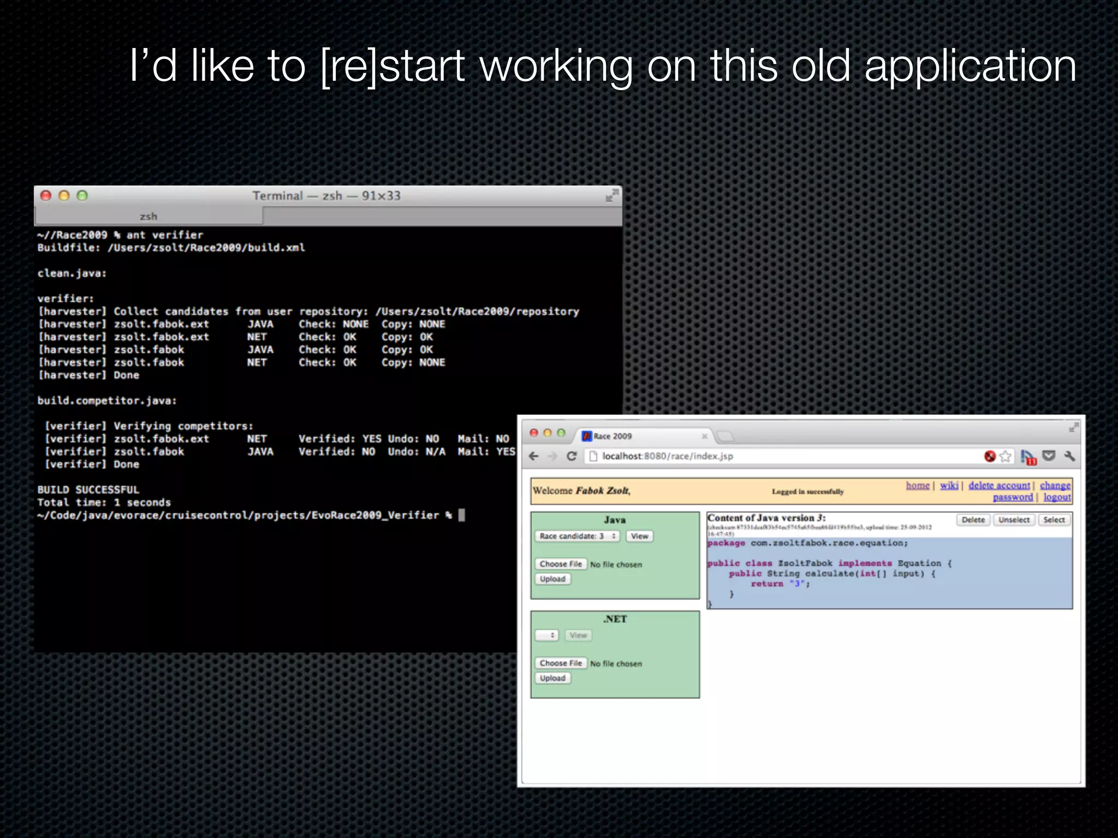
Task: Click the delete account link
Action: coord(999,486)
